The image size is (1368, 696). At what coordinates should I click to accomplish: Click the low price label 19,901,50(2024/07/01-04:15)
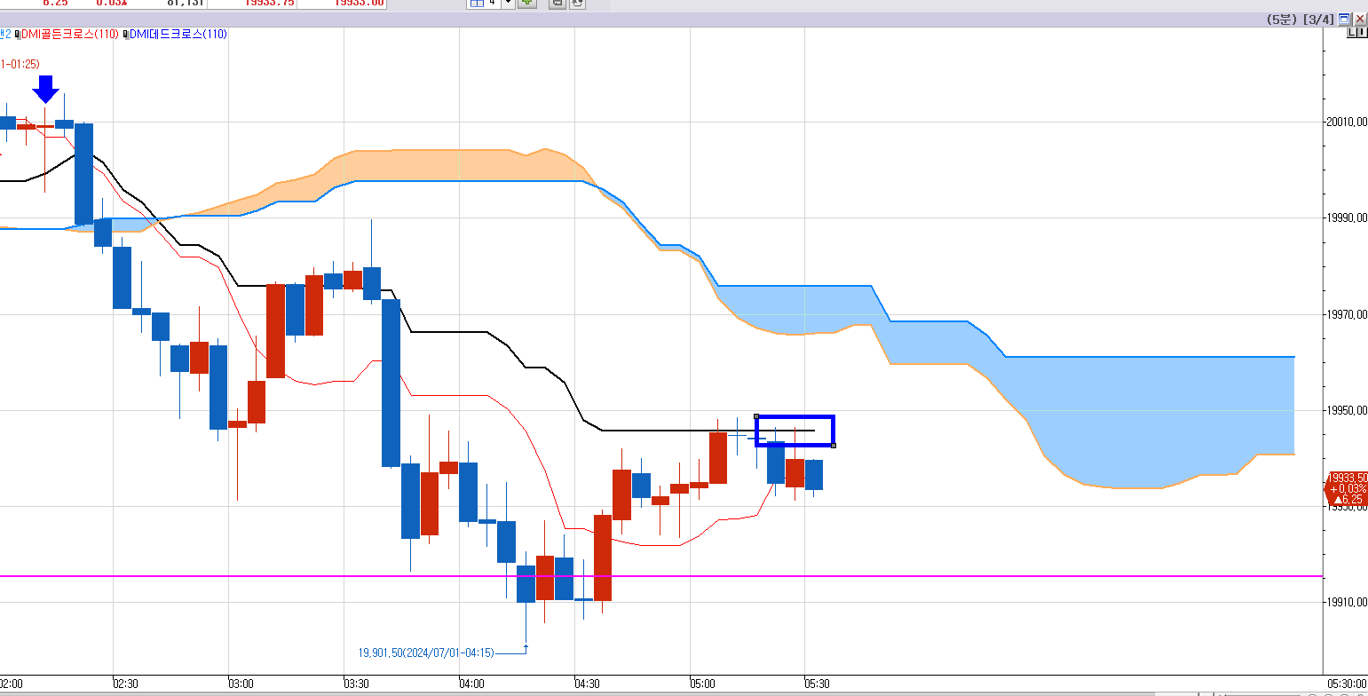click(x=426, y=652)
